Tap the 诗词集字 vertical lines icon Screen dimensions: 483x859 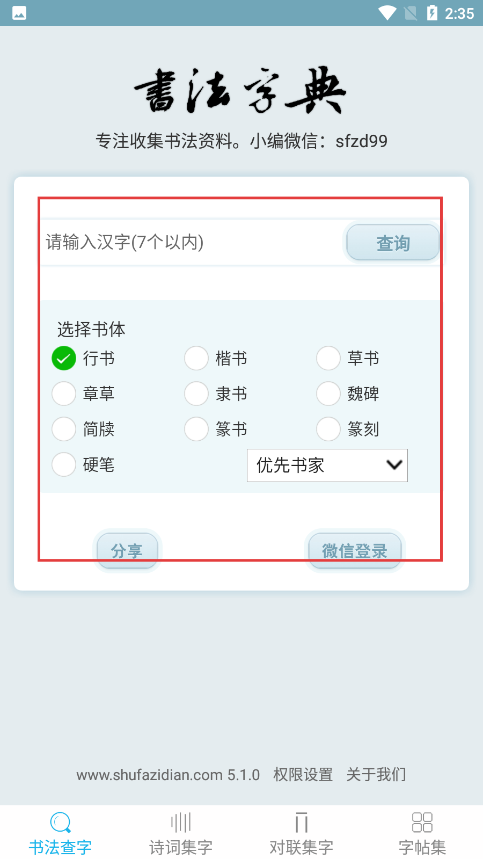(181, 822)
